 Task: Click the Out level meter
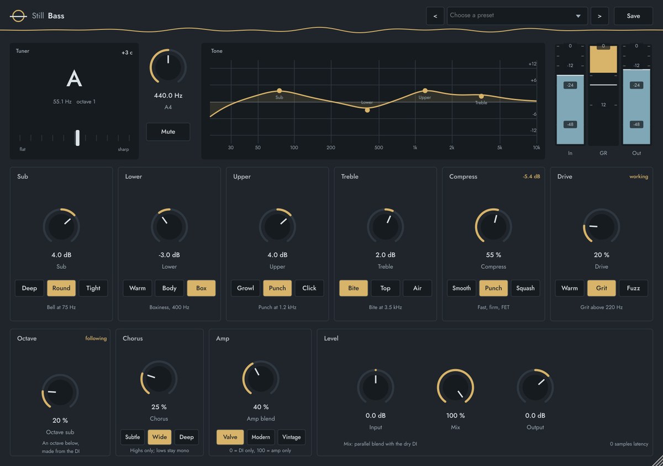(x=636, y=94)
